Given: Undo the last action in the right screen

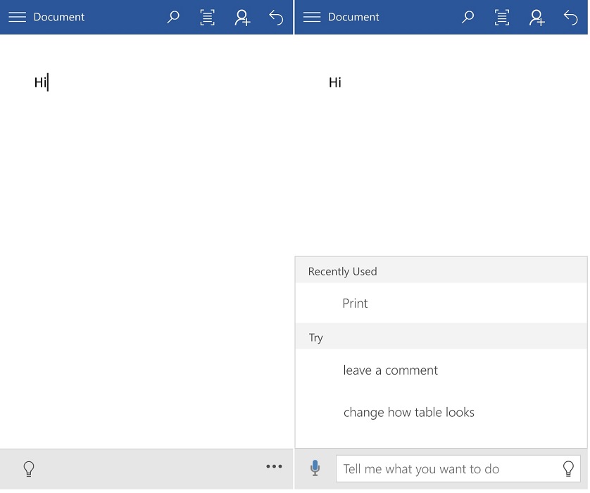Looking at the screenshot, I should (x=570, y=18).
